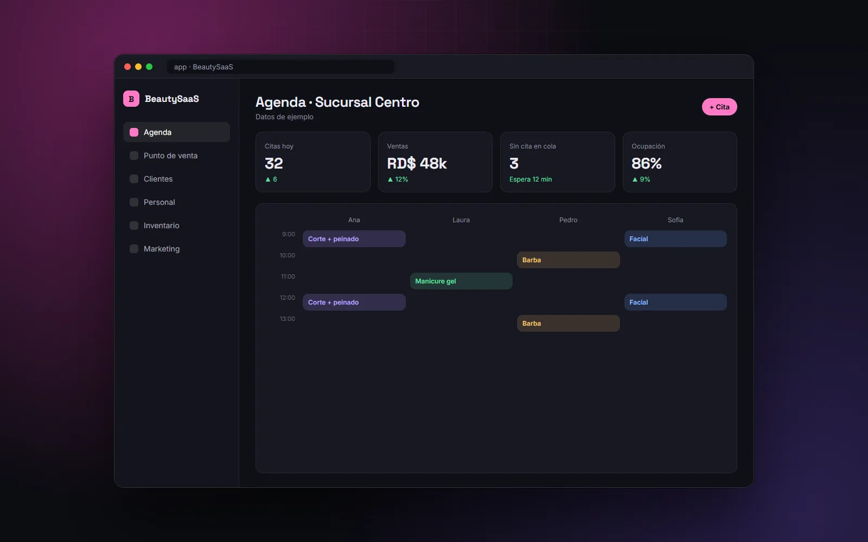The image size is (868, 542).
Task: Open Sofía's 12:00 Facial appointment
Action: click(x=675, y=302)
